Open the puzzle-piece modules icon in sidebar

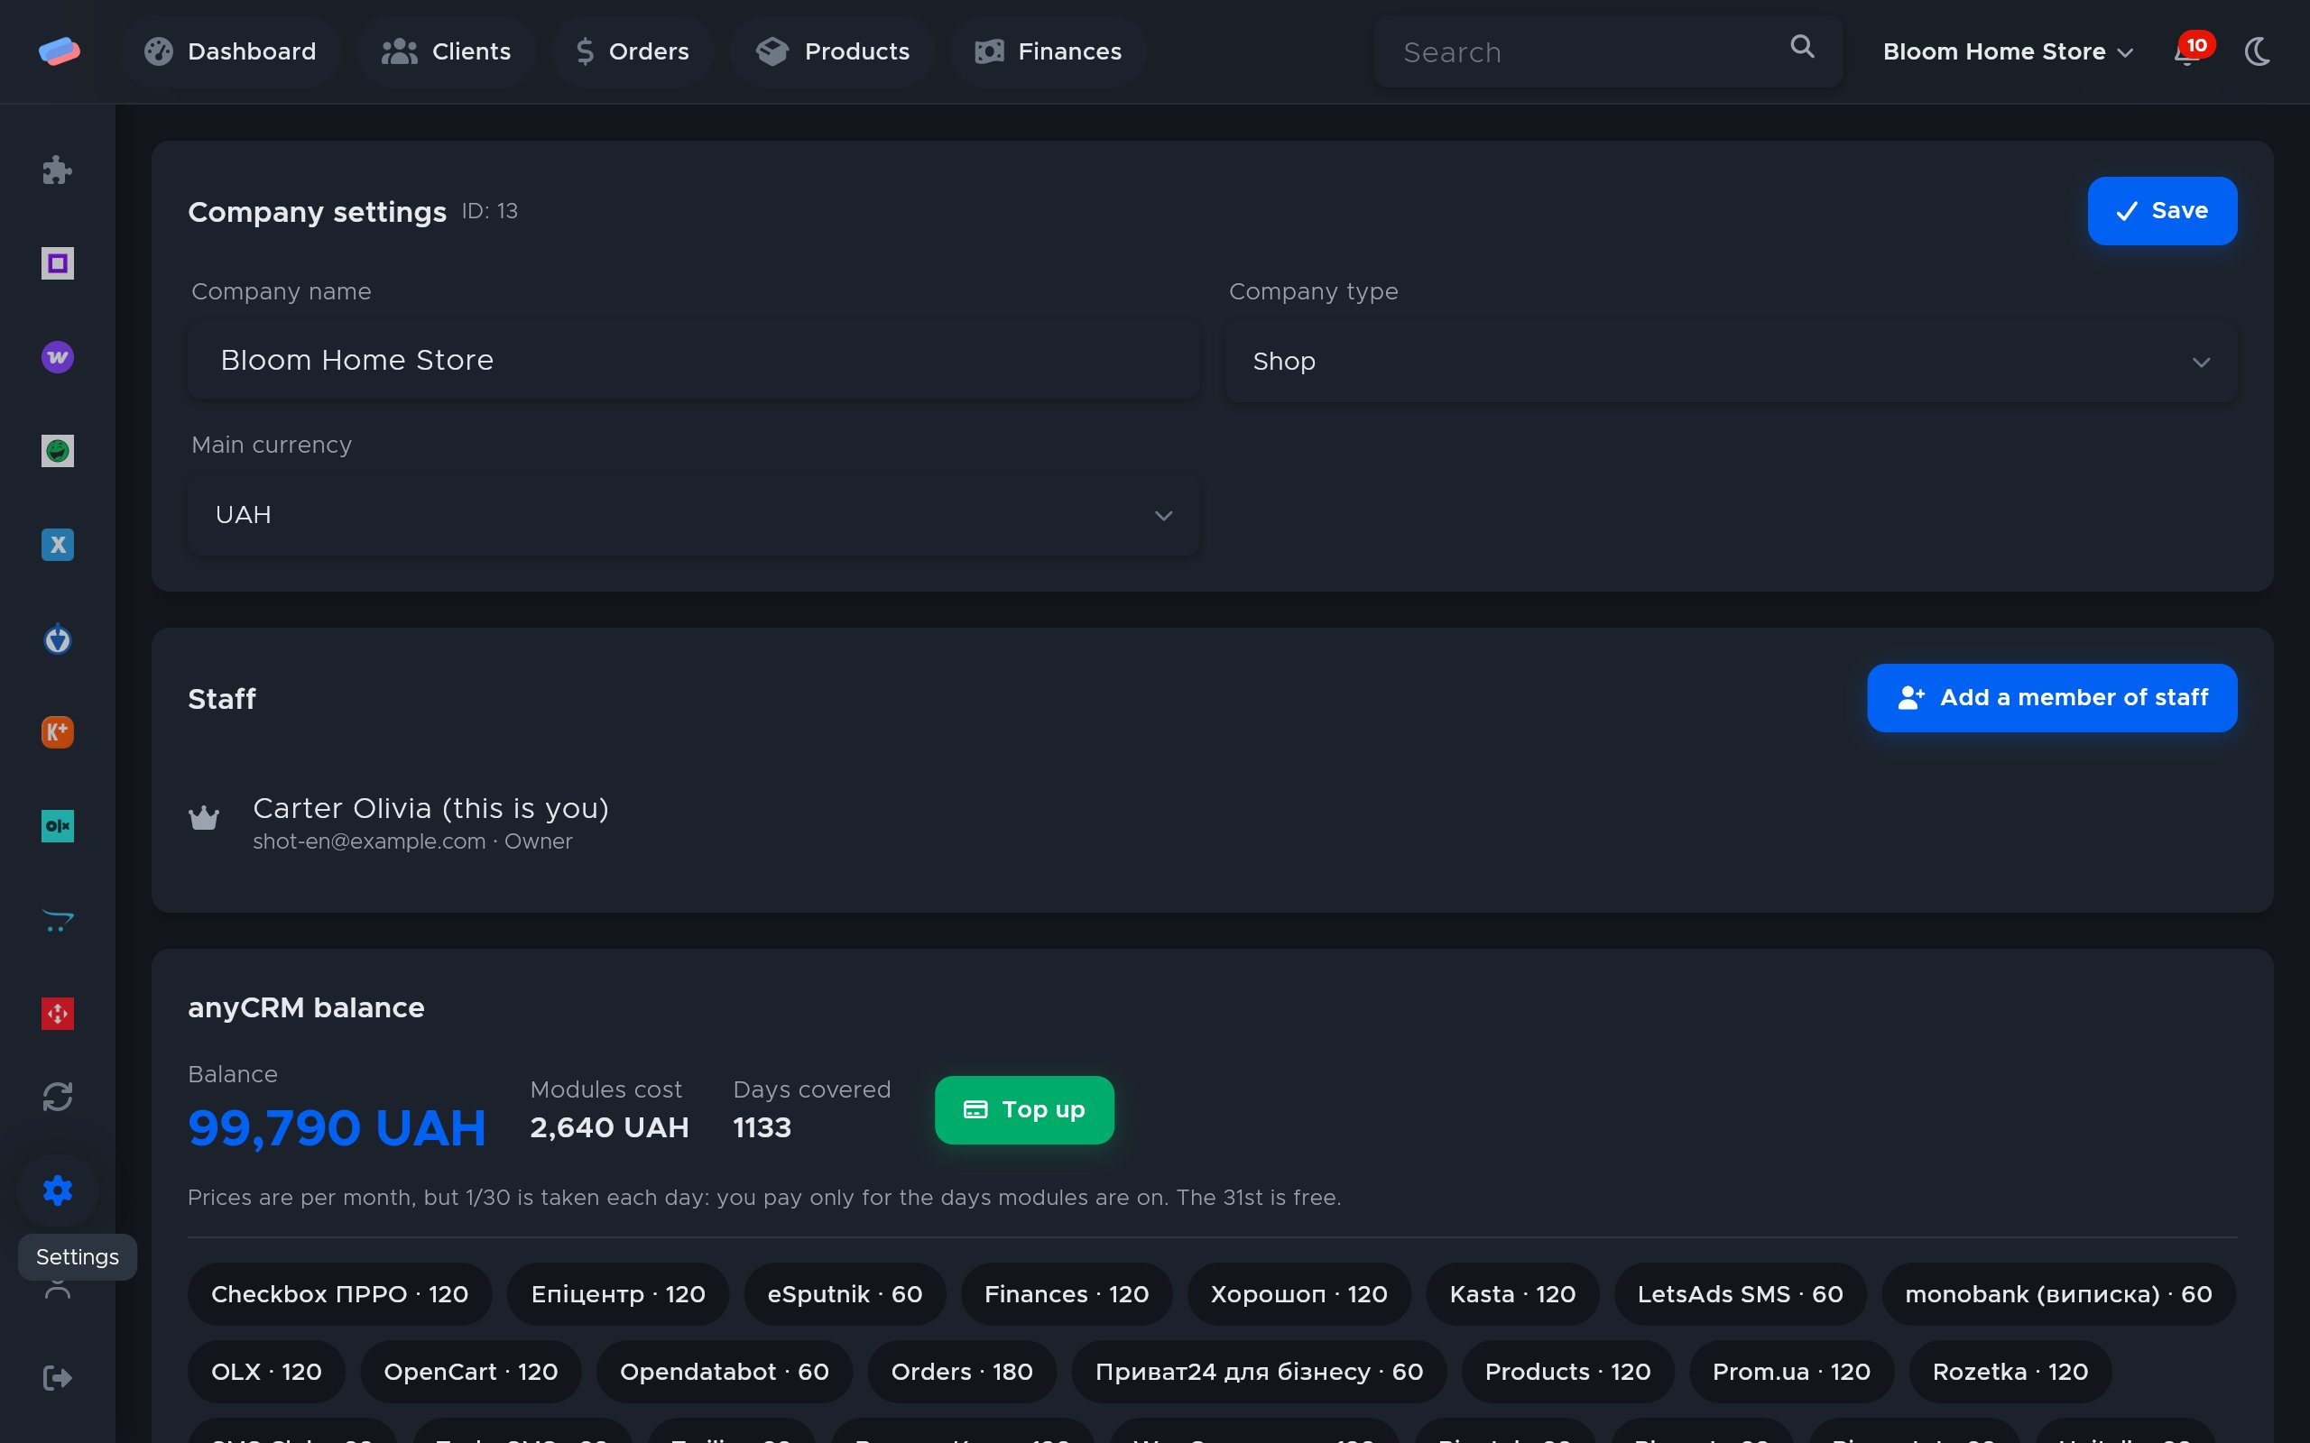point(57,170)
